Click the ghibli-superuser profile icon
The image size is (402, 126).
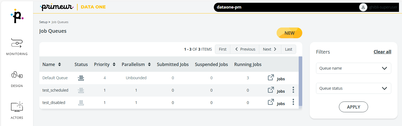(363, 7)
